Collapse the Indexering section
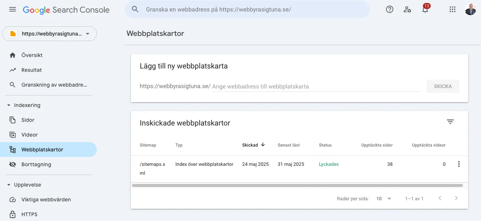 (9, 105)
